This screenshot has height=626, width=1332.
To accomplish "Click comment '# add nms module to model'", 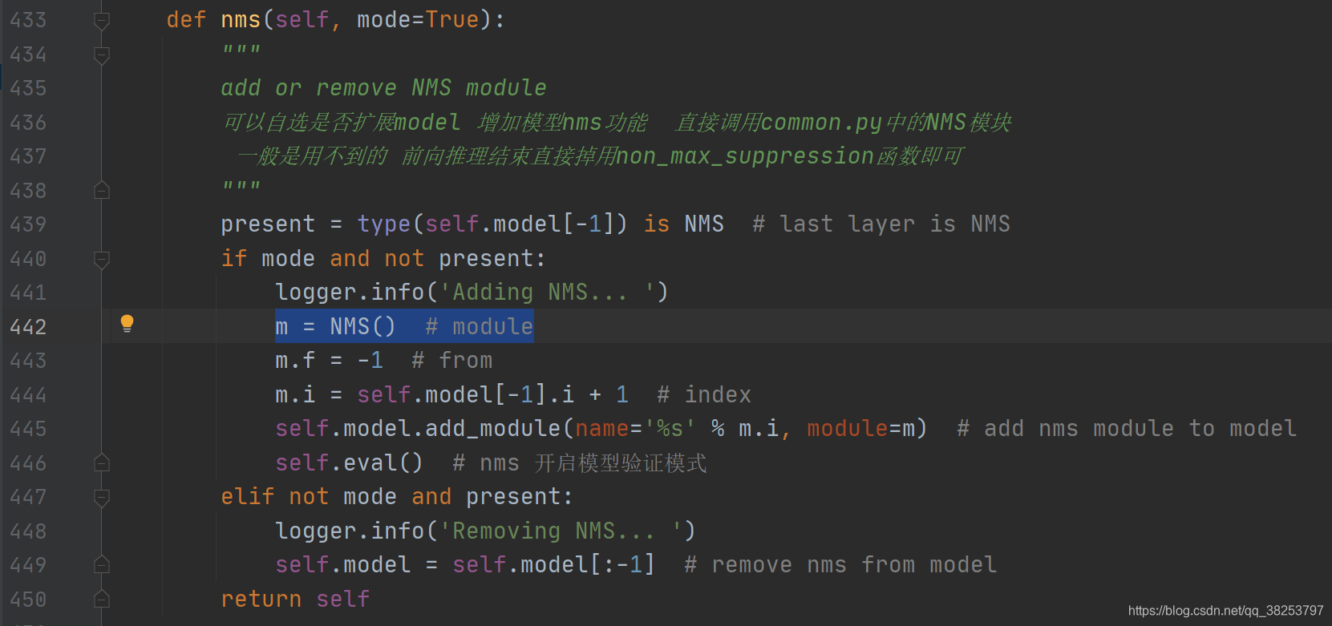I will pos(1127,429).
